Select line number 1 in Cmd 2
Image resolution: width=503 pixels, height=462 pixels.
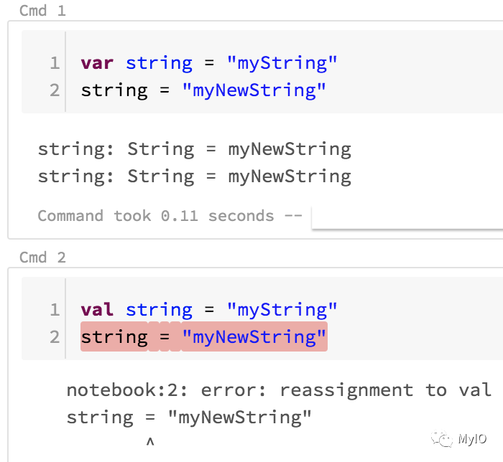[55, 310]
